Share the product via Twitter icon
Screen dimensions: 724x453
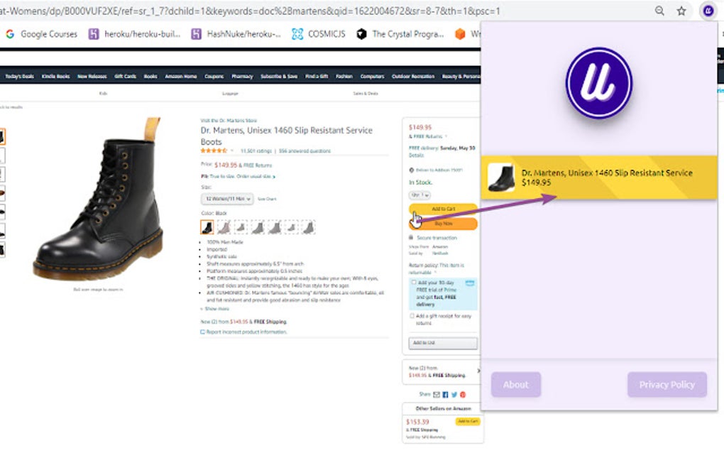[x=454, y=394]
